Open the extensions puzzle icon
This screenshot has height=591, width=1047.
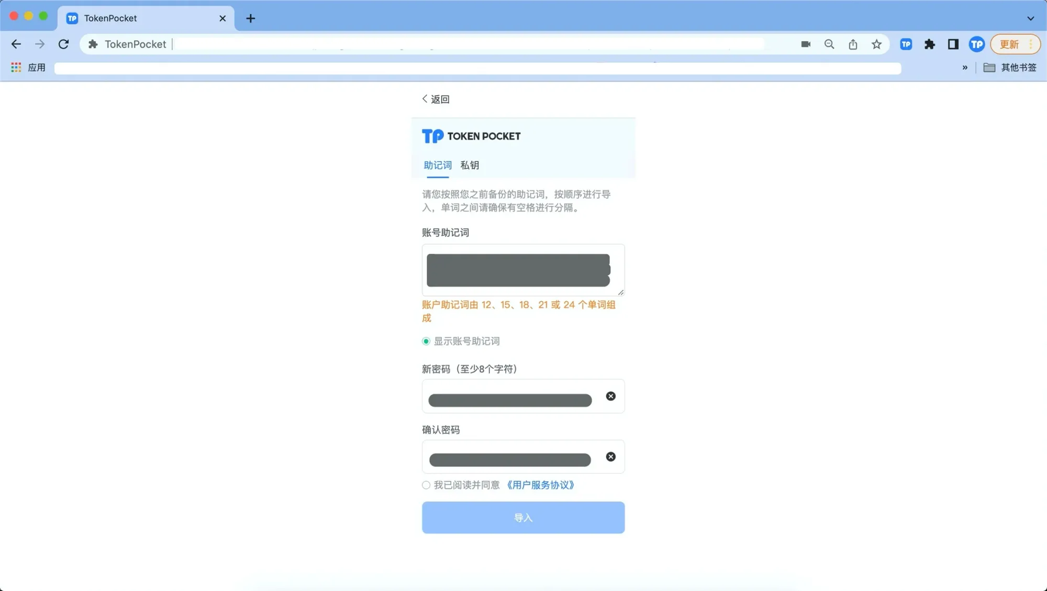[x=930, y=44]
